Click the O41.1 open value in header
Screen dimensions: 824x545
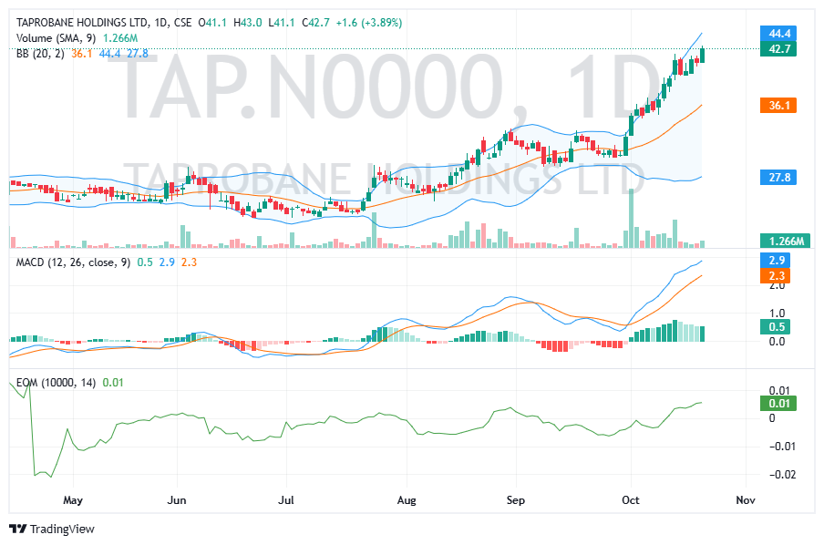pos(212,23)
